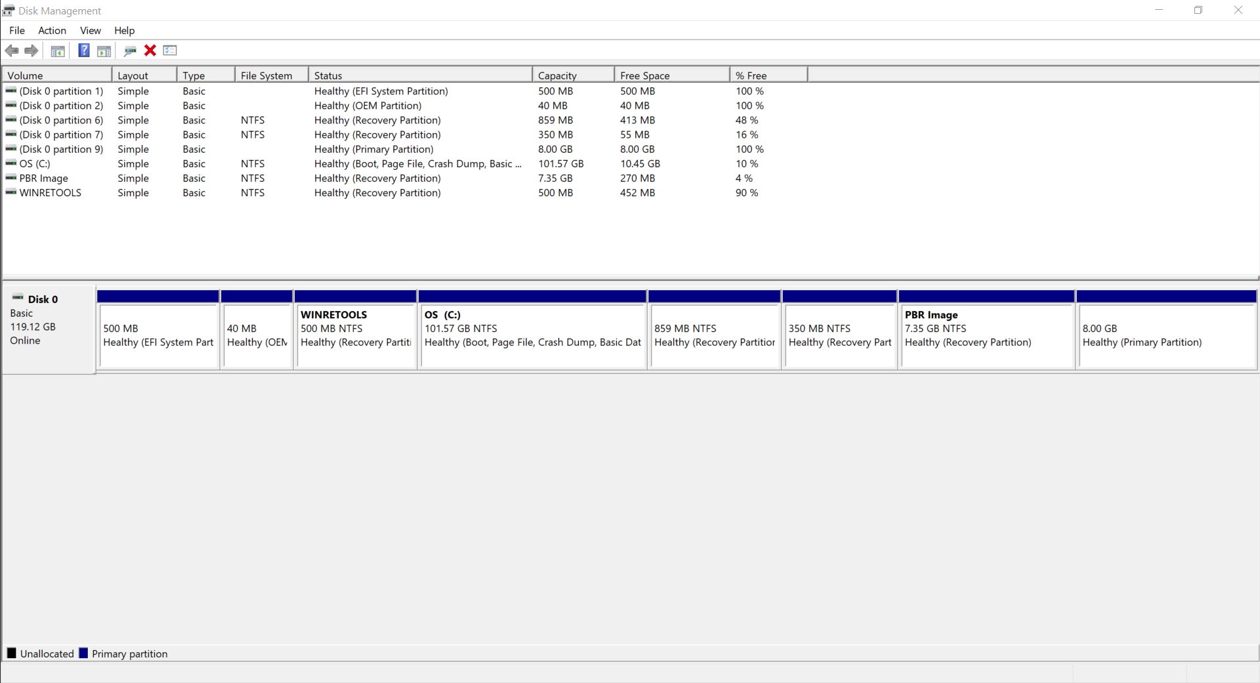Click the 4 % free cell
The width and height of the screenshot is (1260, 683).
744,178
